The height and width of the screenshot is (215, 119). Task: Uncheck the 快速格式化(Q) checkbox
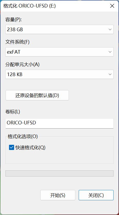[x=12, y=148]
